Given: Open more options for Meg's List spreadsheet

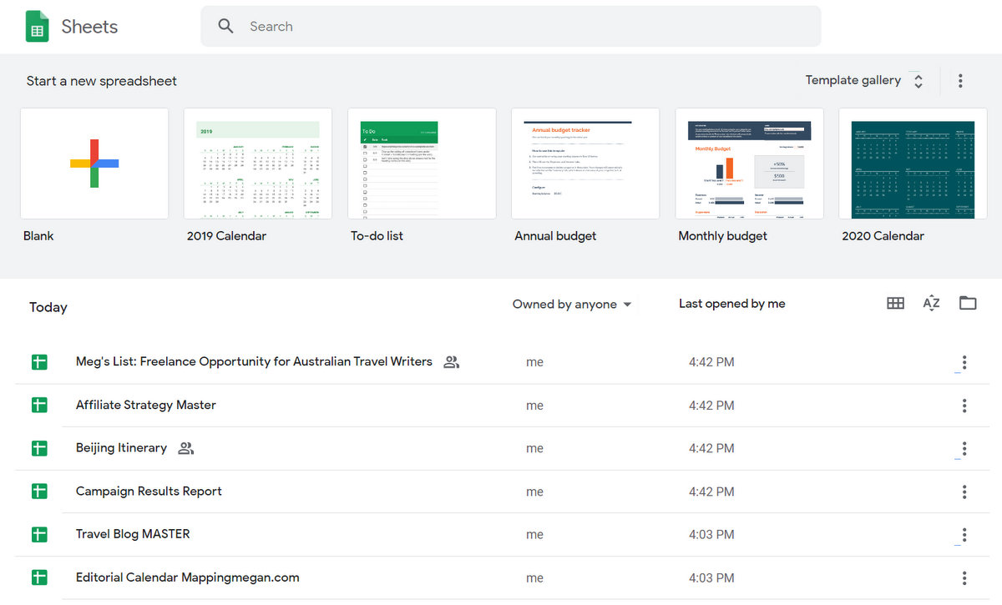Looking at the screenshot, I should (x=964, y=362).
